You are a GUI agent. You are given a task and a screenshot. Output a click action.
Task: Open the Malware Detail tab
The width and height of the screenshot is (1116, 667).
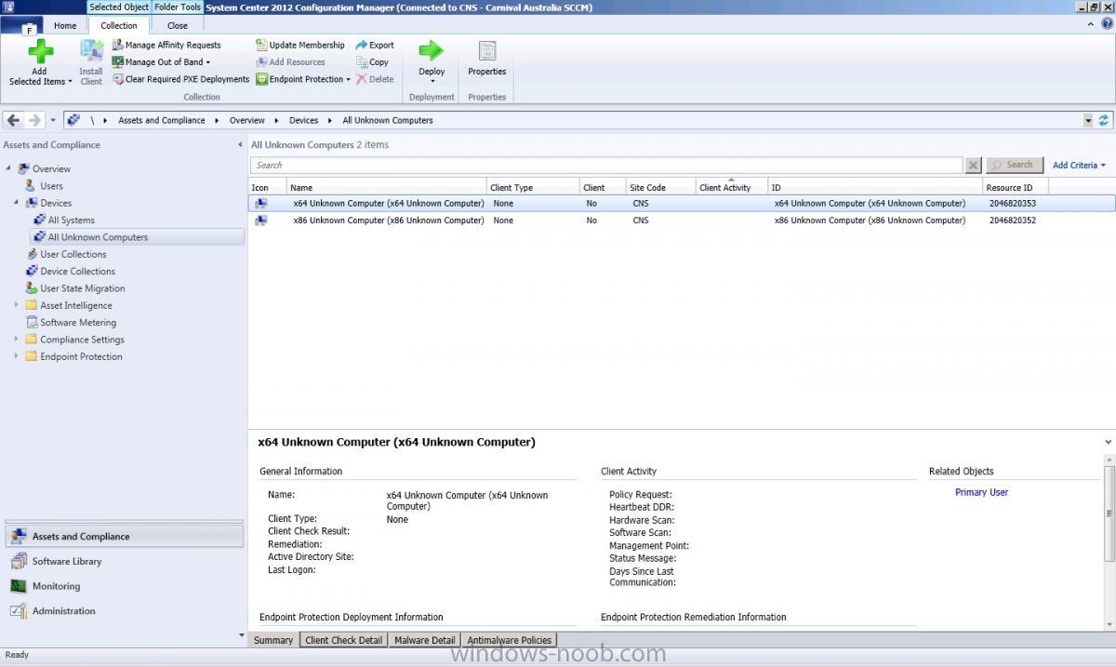425,640
